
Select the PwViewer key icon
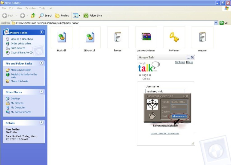174,37
